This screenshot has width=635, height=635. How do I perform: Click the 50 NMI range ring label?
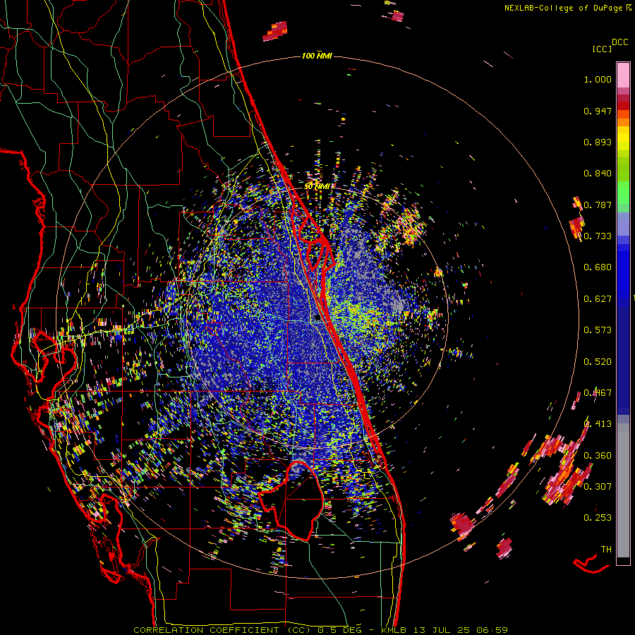tap(317, 186)
